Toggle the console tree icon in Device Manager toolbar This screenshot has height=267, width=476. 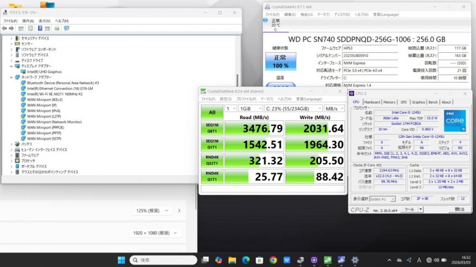21,28
